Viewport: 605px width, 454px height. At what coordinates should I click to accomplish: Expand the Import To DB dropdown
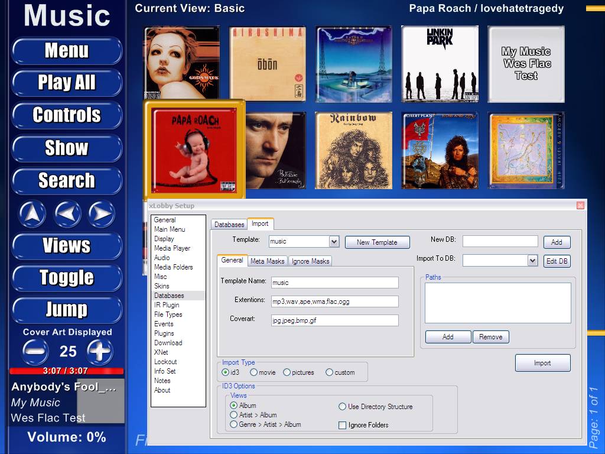[x=532, y=261]
